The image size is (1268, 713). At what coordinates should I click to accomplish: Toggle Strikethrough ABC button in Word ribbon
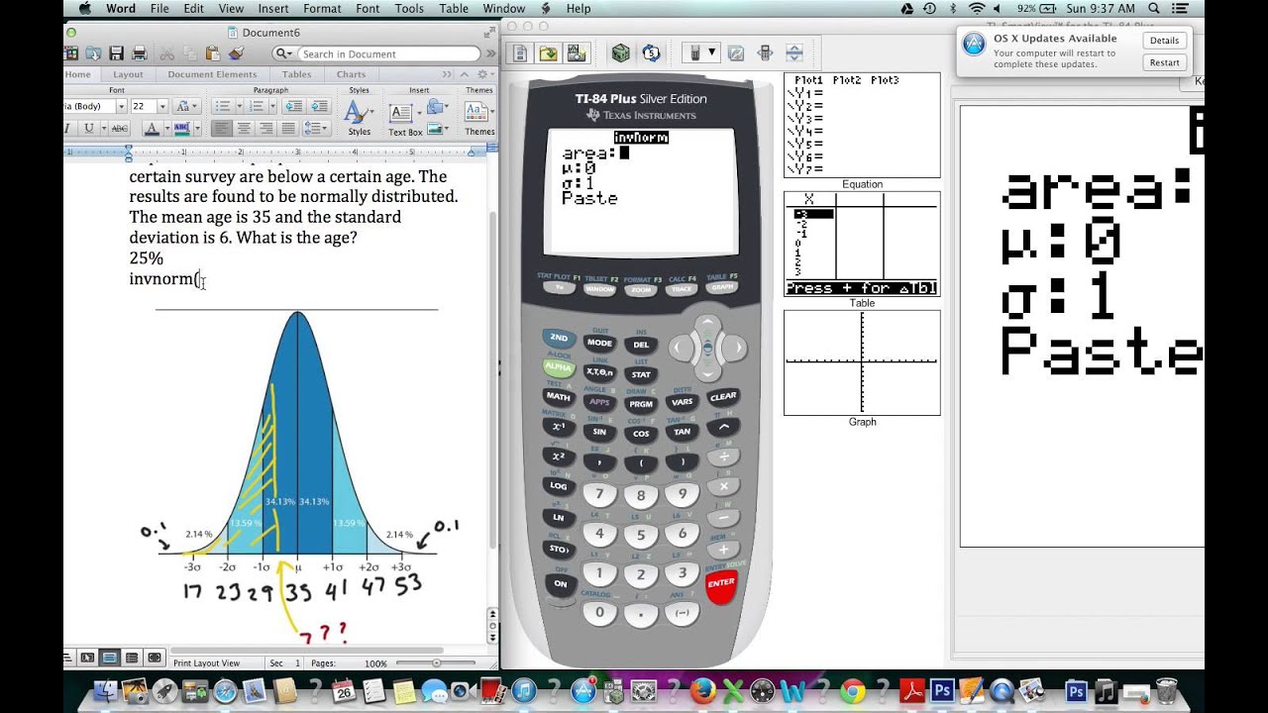[x=120, y=128]
